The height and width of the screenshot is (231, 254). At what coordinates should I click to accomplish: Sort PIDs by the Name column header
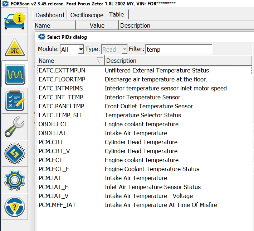pyautogui.click(x=70, y=61)
